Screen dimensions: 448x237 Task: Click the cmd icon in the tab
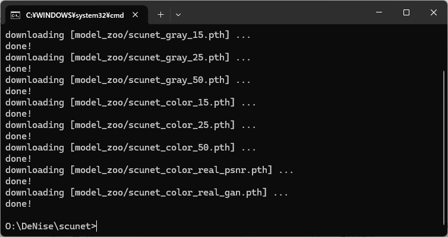[x=15, y=15]
